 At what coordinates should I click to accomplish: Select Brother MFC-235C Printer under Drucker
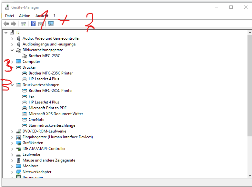click(51, 73)
